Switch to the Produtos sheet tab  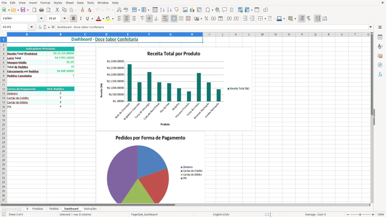pyautogui.click(x=38, y=209)
